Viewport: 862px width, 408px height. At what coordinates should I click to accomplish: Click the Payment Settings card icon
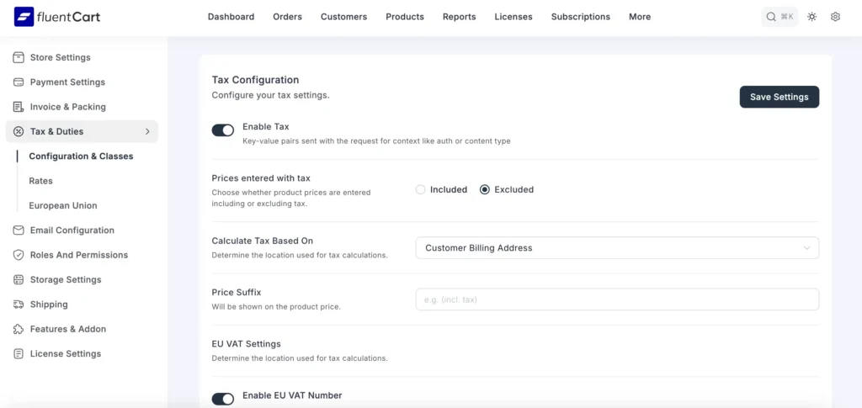19,82
